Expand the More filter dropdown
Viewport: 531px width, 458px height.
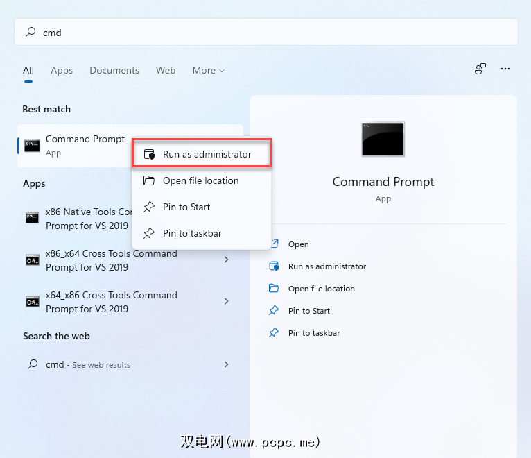[x=208, y=70]
